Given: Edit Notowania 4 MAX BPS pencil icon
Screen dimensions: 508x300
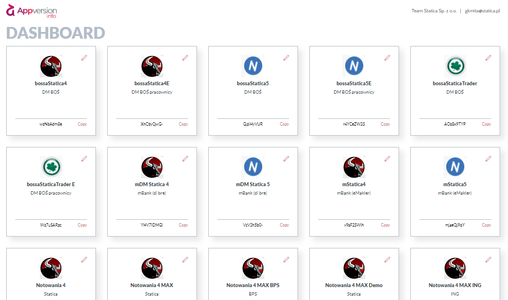Looking at the screenshot, I should pos(286,260).
